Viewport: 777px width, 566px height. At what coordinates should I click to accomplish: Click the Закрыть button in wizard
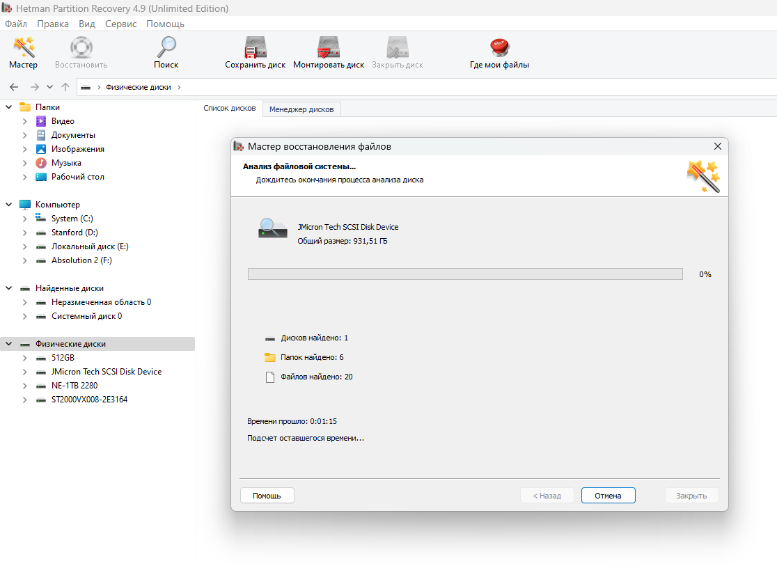click(691, 496)
